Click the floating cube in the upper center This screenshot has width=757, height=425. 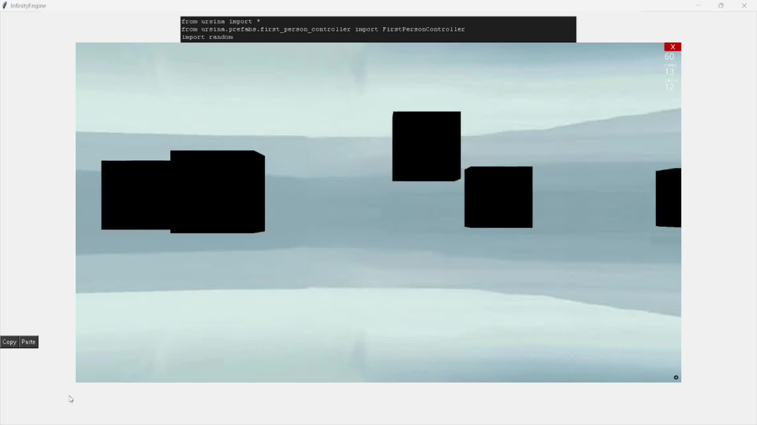[x=426, y=146]
